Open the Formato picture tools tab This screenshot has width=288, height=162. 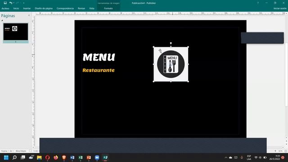(x=108, y=9)
